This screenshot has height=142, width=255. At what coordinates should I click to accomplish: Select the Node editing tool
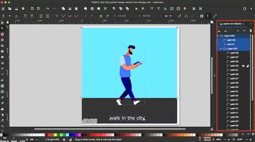[2, 29]
